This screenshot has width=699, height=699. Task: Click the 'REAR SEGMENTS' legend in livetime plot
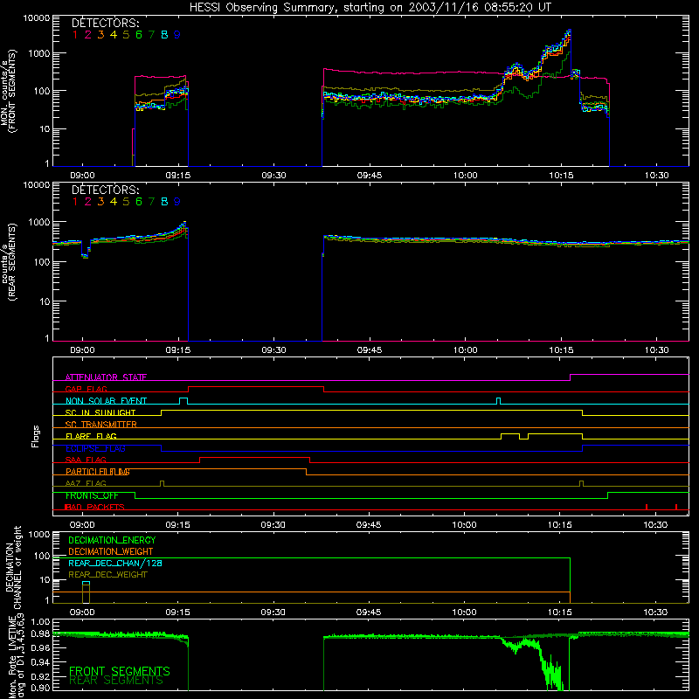click(x=116, y=681)
